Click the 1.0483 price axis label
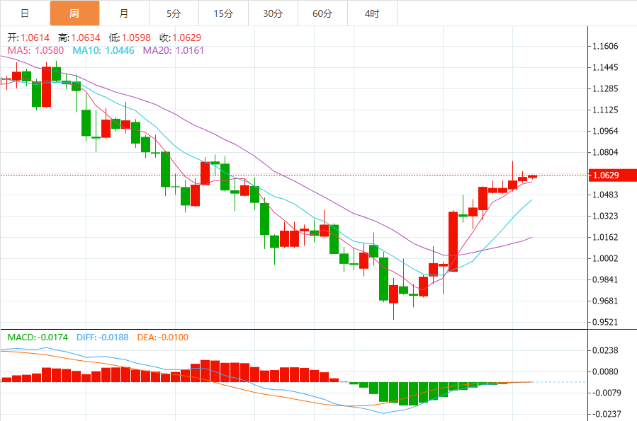This screenshot has width=637, height=421. (605, 195)
